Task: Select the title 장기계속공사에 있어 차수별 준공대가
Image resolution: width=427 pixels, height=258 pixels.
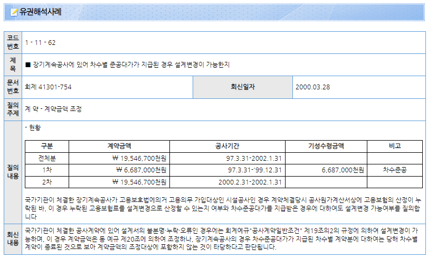Action: tap(127, 64)
